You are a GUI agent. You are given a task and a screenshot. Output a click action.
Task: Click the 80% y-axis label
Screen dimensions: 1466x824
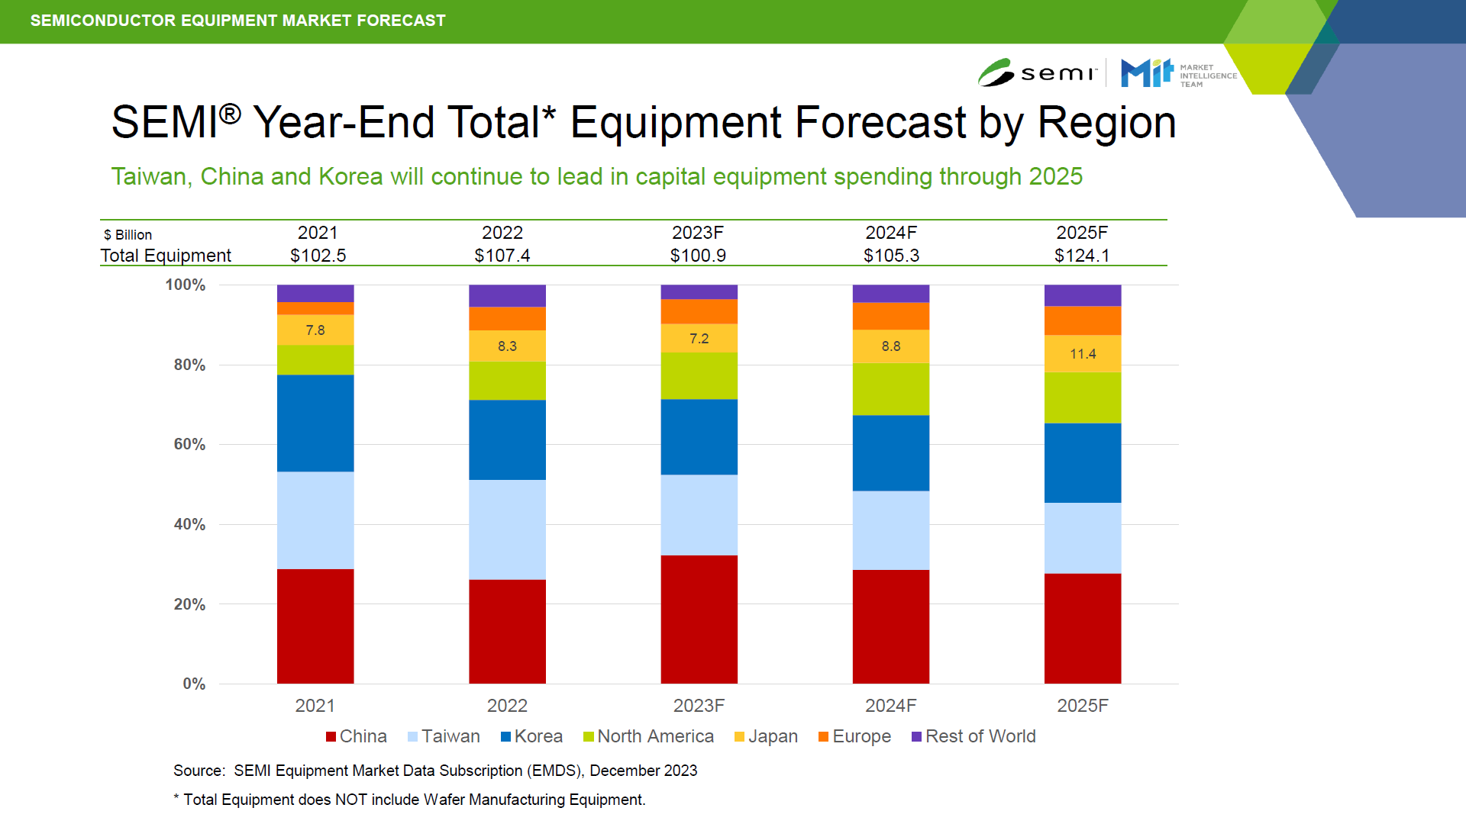point(189,365)
